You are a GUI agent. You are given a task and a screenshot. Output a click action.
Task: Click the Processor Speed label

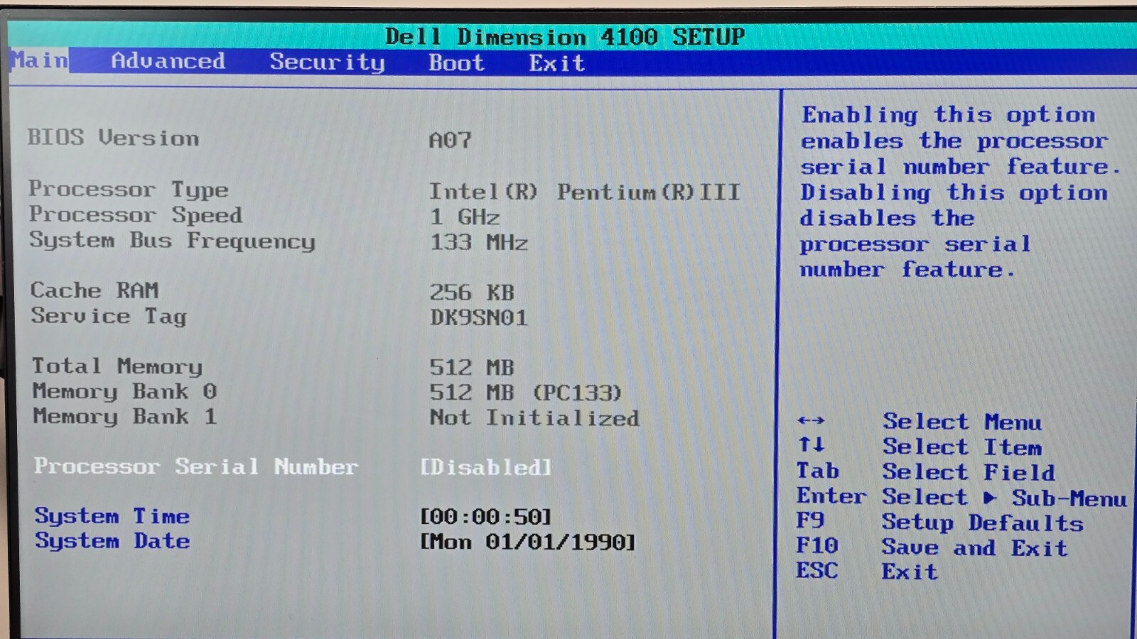click(x=136, y=214)
